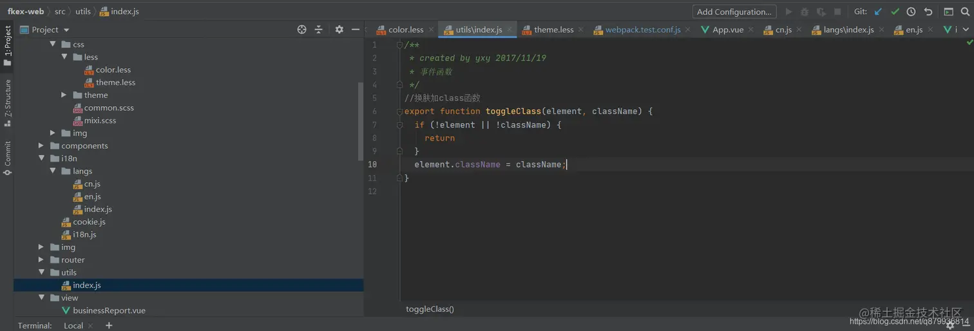The image size is (974, 331).
Task: Close the cn.js editor tab
Action: pyautogui.click(x=799, y=30)
